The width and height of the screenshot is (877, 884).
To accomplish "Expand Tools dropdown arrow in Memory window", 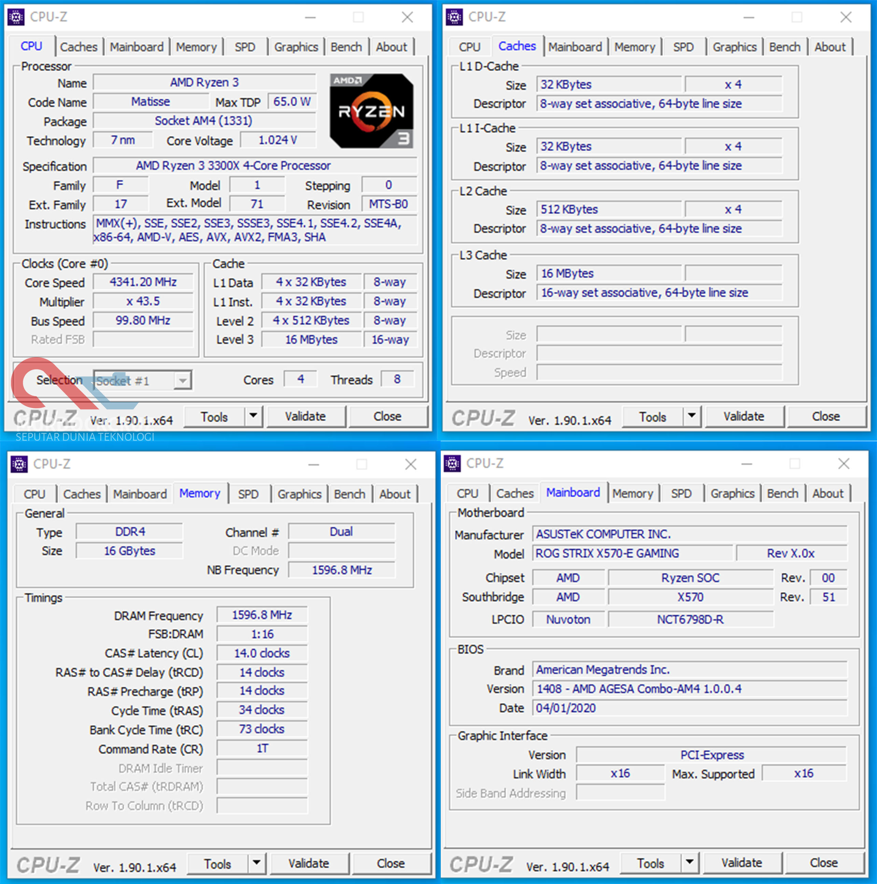I will point(257,864).
